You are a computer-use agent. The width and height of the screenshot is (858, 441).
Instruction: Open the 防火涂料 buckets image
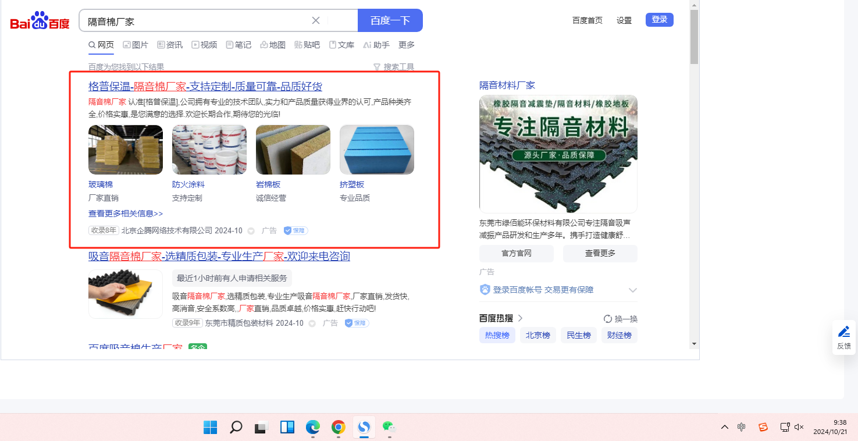[x=209, y=150]
